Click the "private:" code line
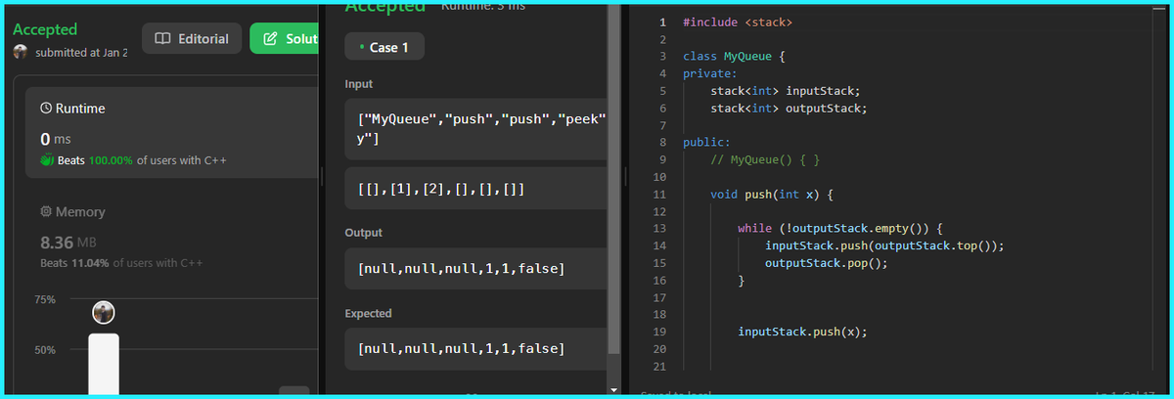The image size is (1174, 399). coord(710,72)
